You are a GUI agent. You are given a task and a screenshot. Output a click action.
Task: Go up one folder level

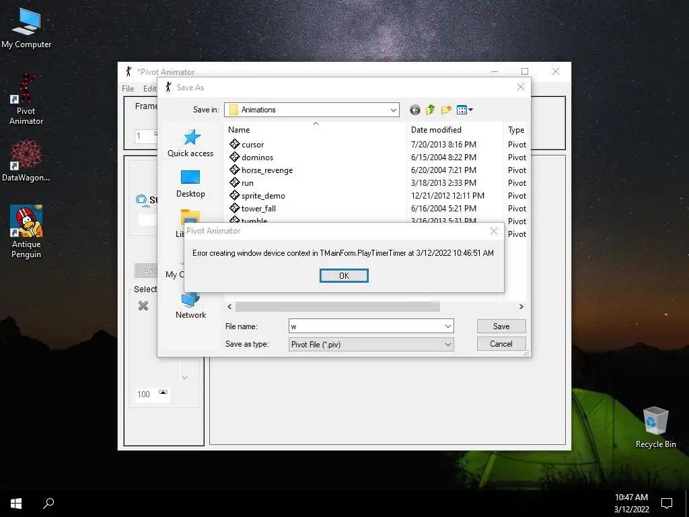point(430,110)
